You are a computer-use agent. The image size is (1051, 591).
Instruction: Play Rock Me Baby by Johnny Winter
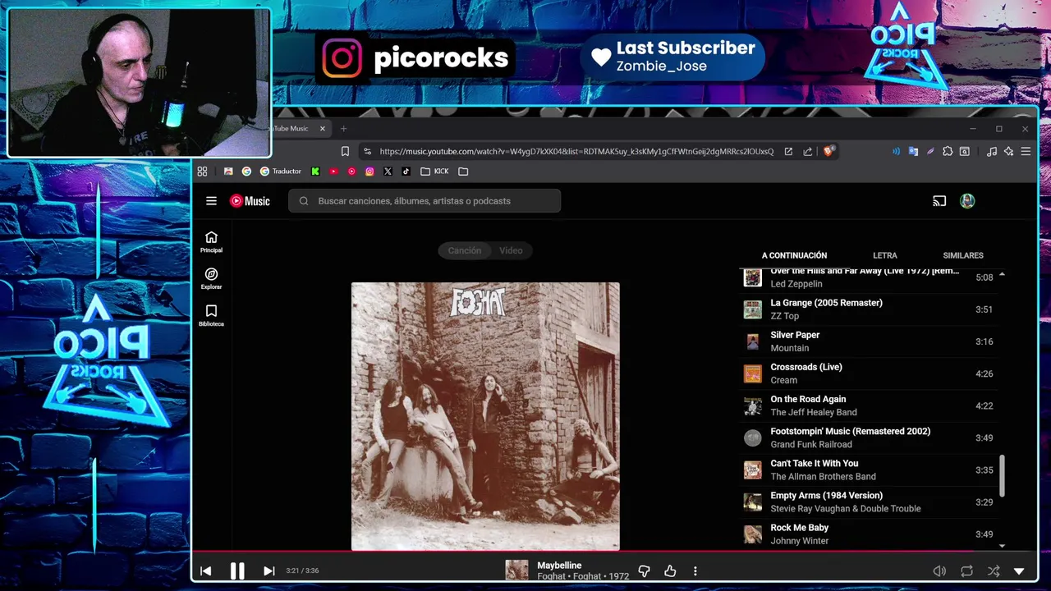869,534
